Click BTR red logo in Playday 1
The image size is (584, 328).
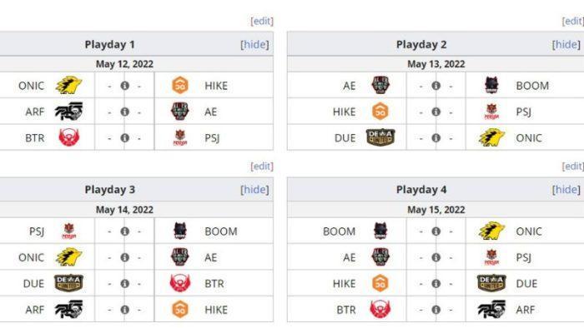pyautogui.click(x=69, y=138)
